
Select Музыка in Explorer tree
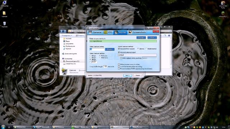[67, 49]
